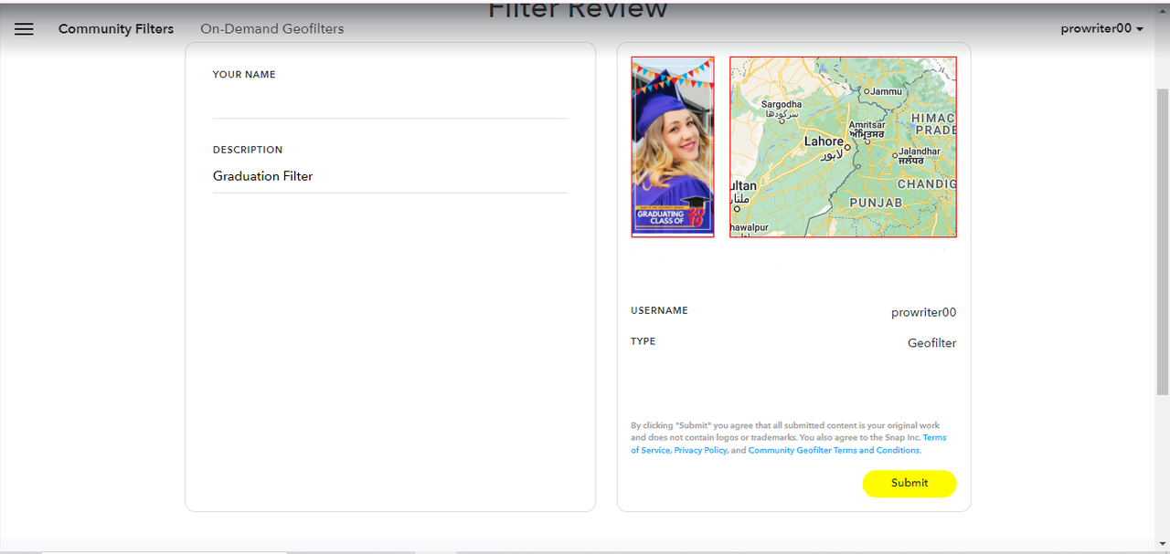The width and height of the screenshot is (1170, 554).
Task: Open the Privacy Policy link
Action: tap(700, 451)
